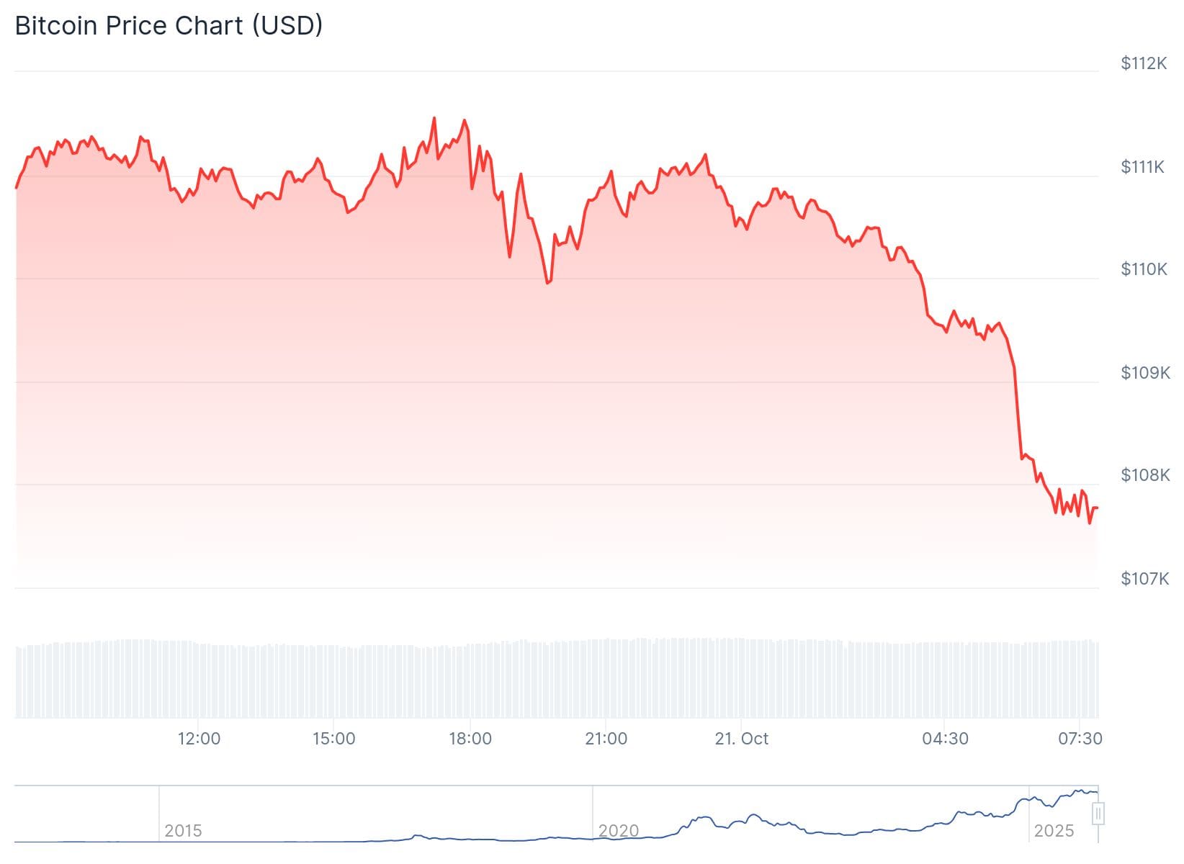Click the 15:00 time axis label
This screenshot has height=864, width=1184.
(334, 739)
